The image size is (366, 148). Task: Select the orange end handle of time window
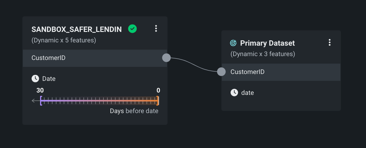158,101
